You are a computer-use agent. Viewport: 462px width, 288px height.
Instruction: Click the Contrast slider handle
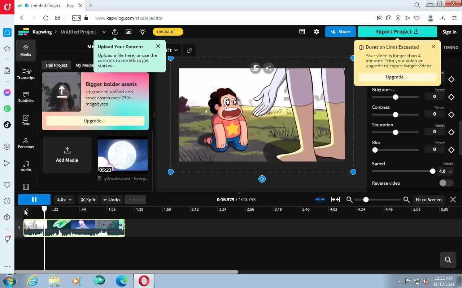(x=396, y=115)
